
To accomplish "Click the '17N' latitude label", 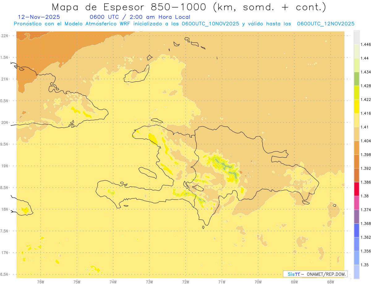I will click(x=5, y=253).
